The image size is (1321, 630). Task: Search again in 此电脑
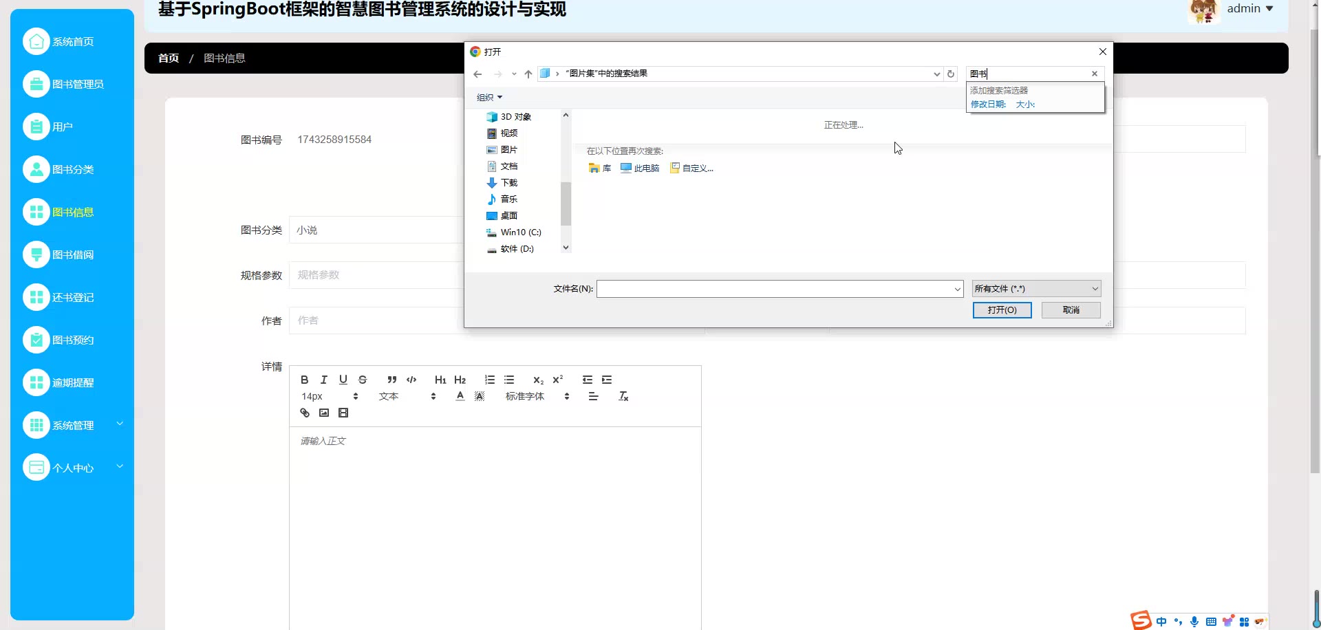click(640, 168)
